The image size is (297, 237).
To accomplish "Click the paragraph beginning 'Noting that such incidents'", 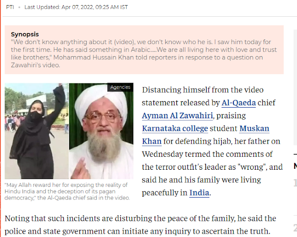I will point(140,225).
